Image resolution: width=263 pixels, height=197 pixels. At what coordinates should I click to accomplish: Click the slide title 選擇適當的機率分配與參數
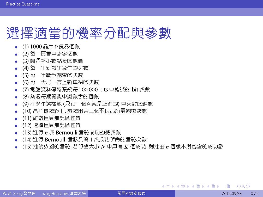(x=89, y=33)
